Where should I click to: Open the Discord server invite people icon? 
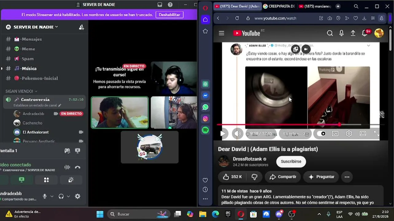tap(81, 27)
